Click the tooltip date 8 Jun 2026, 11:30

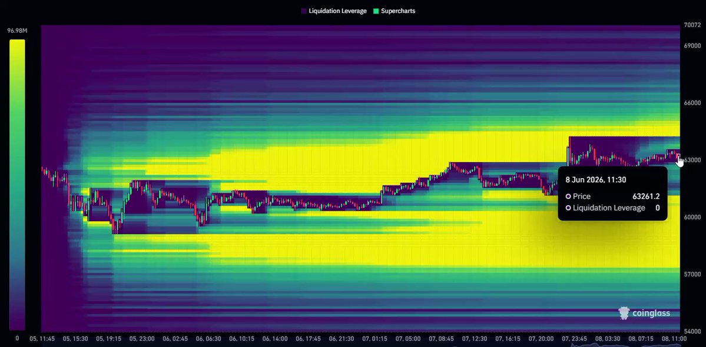(596, 180)
